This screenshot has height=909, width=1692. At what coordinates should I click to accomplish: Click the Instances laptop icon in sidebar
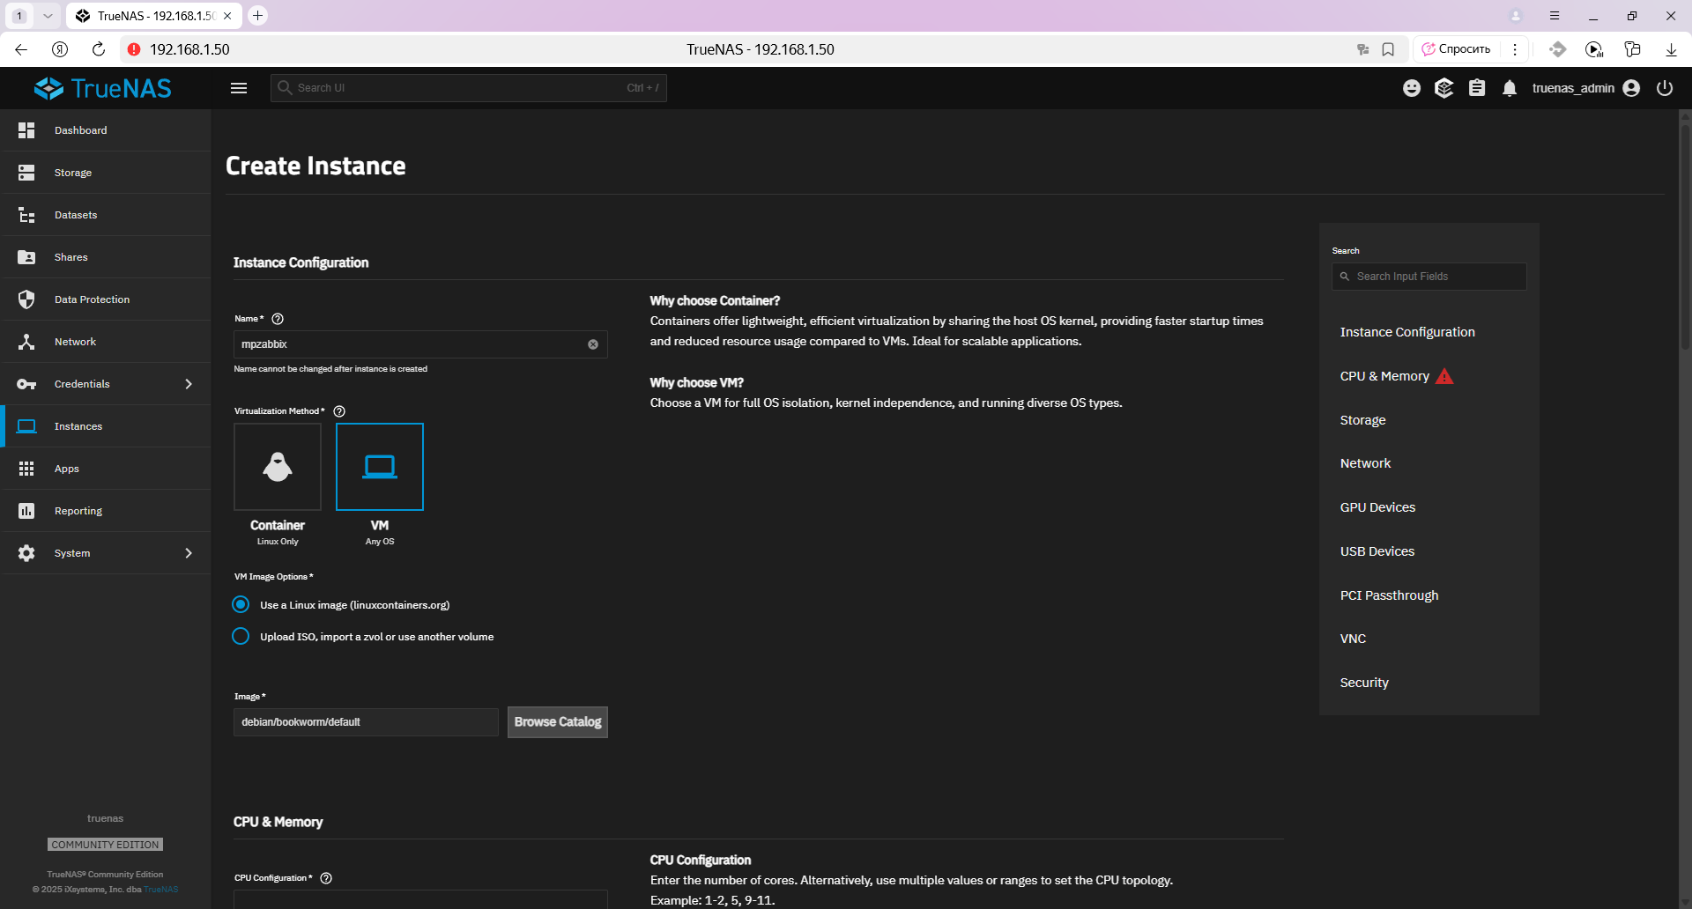[26, 426]
